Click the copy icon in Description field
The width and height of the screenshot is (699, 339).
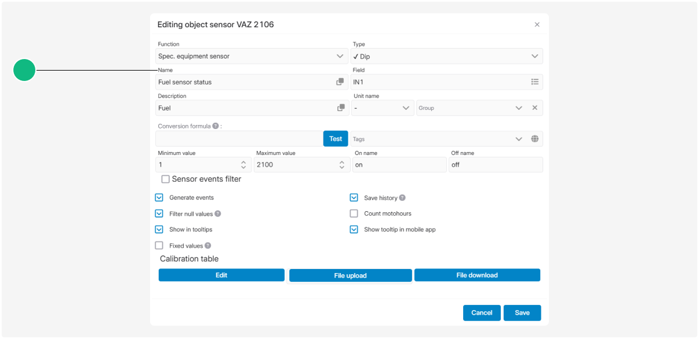pyautogui.click(x=341, y=108)
